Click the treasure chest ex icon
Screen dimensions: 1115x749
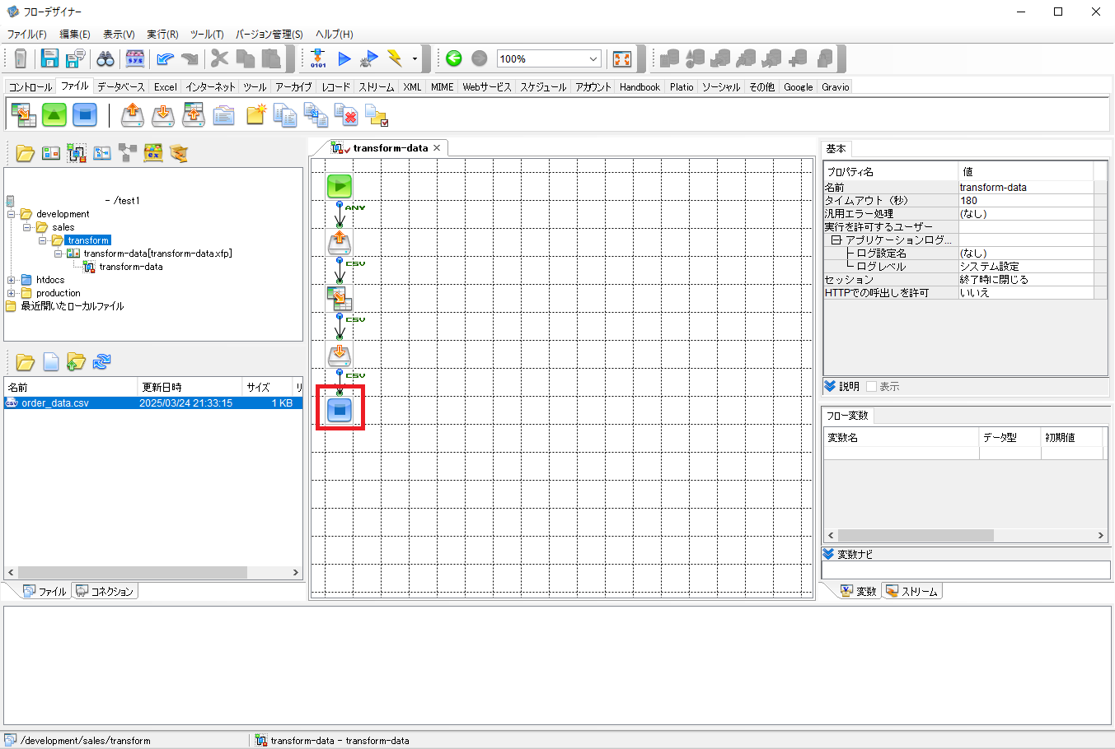click(x=152, y=152)
